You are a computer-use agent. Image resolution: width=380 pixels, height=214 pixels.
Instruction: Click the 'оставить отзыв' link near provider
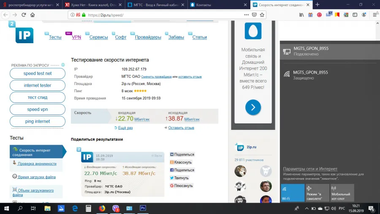tap(190, 77)
